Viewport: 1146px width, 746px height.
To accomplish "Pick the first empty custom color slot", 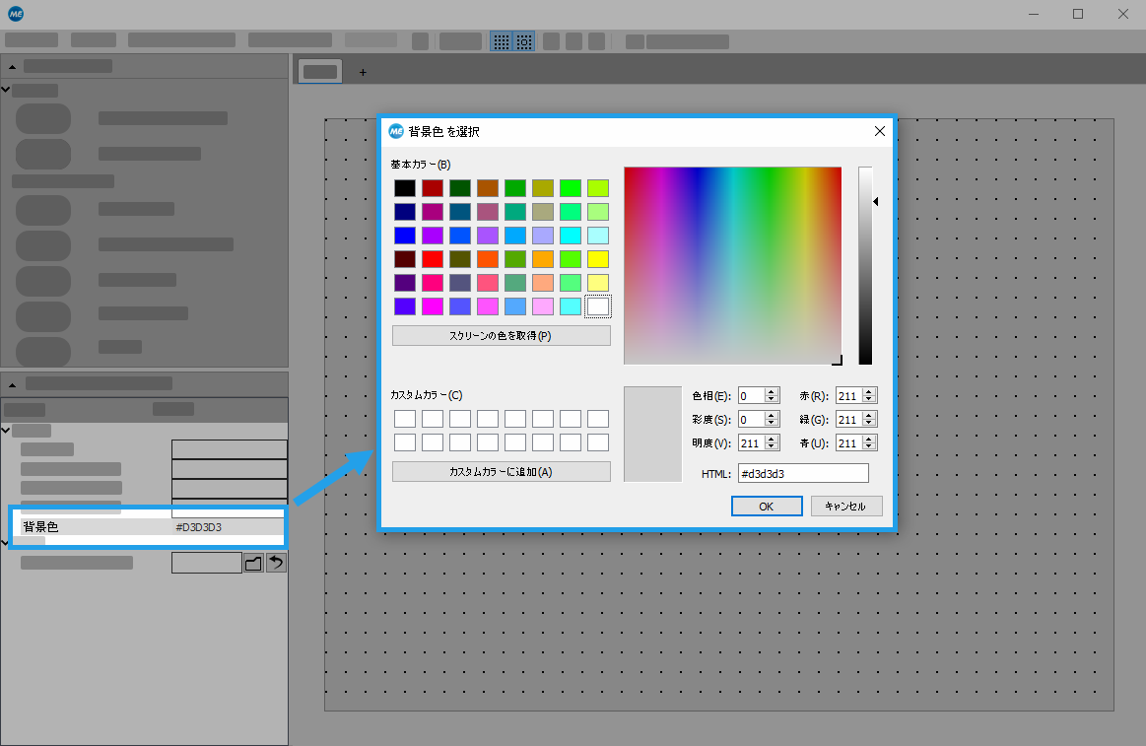I will 404,419.
